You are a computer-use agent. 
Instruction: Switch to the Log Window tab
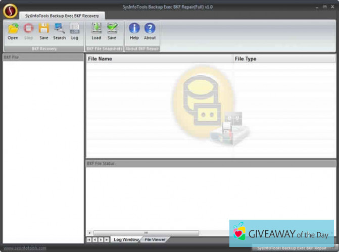pyautogui.click(x=126, y=239)
